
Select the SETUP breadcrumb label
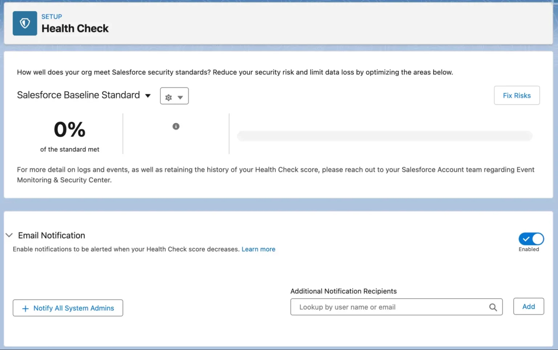tap(52, 17)
